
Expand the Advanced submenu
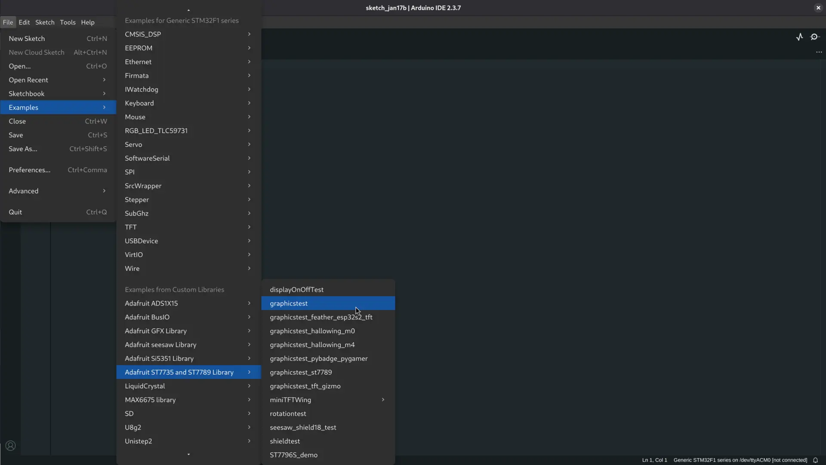tap(58, 191)
